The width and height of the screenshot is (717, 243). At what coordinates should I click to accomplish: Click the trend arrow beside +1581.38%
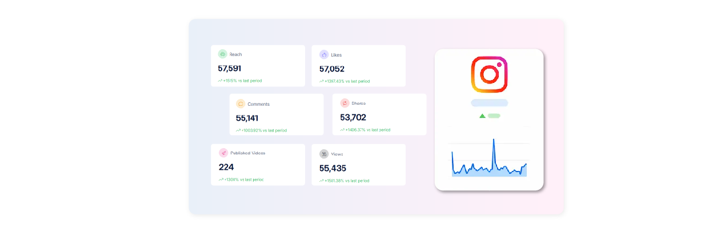[322, 181]
